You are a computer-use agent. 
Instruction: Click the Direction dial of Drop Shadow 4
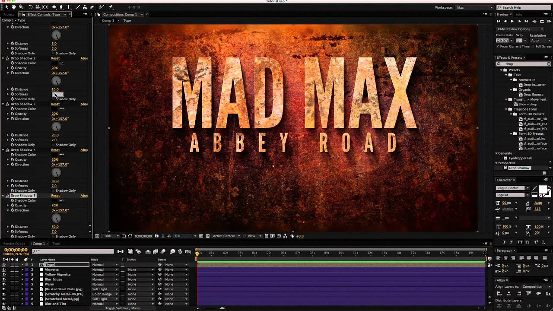click(56, 173)
